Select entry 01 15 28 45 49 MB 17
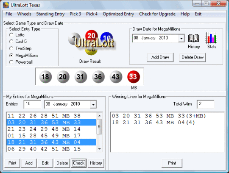The height and width of the screenshot is (173, 229). point(51,136)
